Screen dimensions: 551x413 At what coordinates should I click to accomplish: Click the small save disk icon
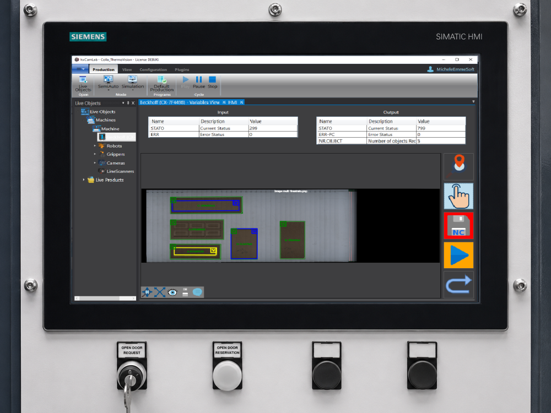[x=185, y=292]
